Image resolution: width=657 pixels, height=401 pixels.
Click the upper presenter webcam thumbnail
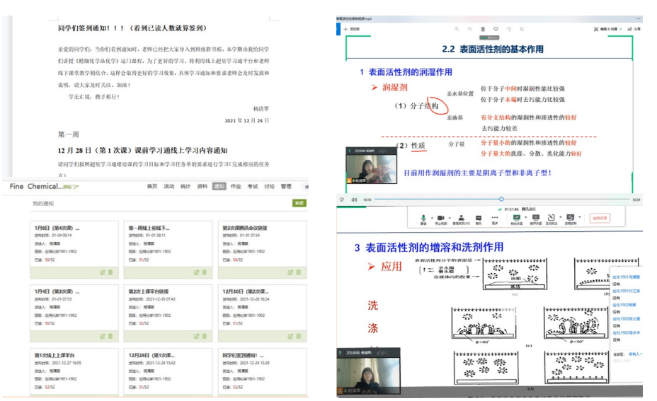[371, 165]
